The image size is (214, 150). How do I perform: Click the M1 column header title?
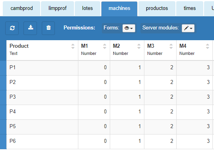coord(84,46)
